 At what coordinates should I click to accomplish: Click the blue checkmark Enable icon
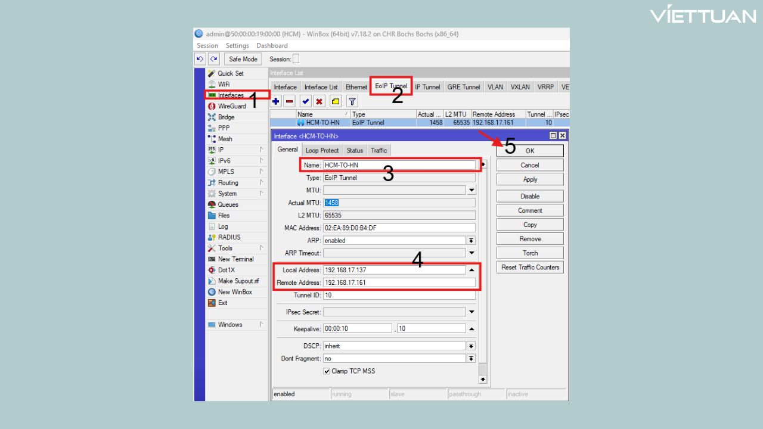(306, 102)
